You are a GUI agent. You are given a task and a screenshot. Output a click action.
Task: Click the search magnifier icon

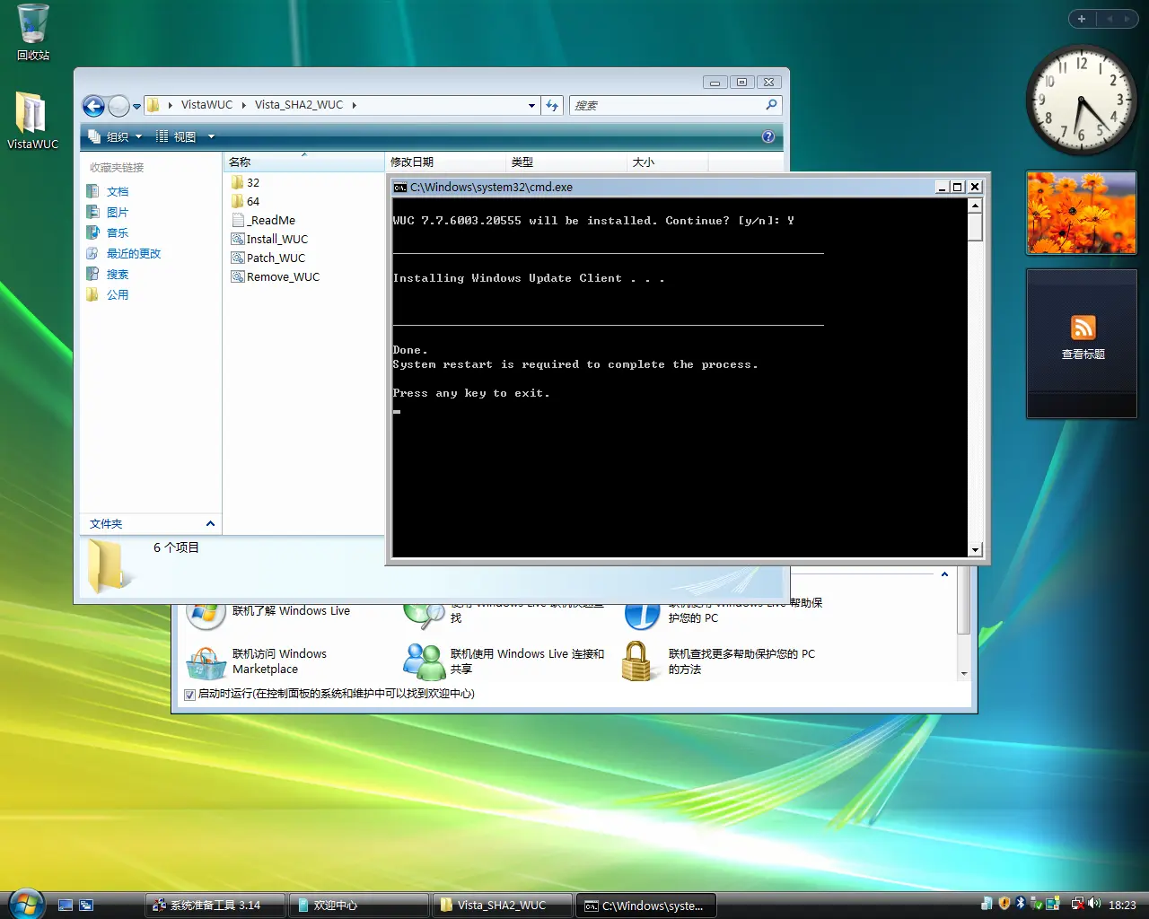[x=771, y=105]
